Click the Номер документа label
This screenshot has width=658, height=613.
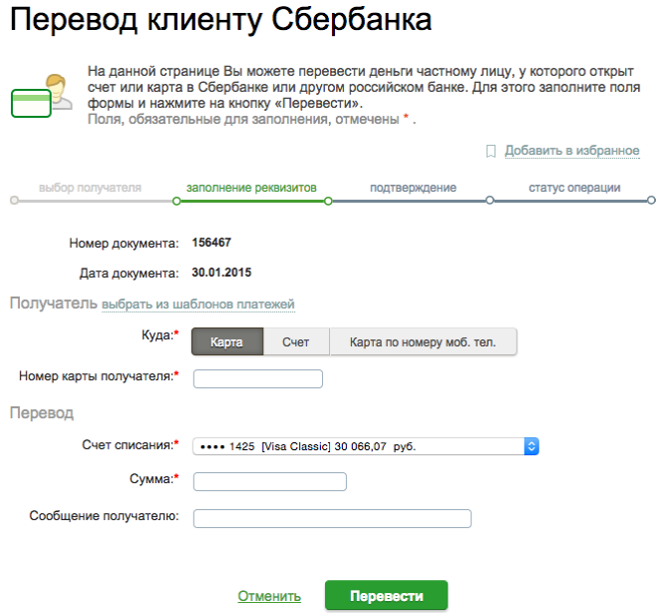pyautogui.click(x=124, y=244)
